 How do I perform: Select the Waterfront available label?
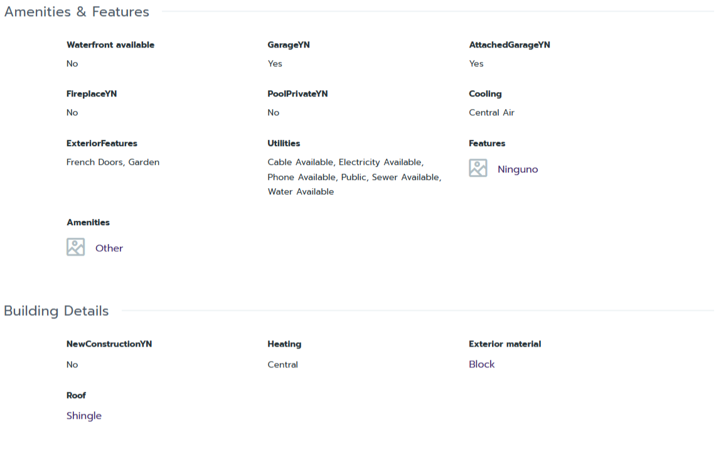110,45
